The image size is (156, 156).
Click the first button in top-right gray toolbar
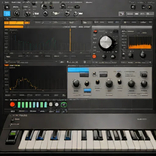(122, 14)
